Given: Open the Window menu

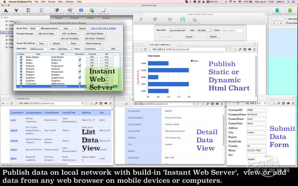Looking at the screenshot, I should (x=69, y=2).
